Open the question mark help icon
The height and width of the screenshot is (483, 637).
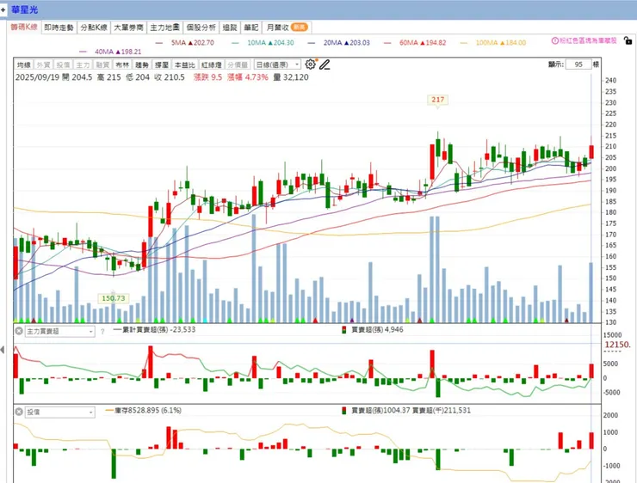click(x=102, y=332)
